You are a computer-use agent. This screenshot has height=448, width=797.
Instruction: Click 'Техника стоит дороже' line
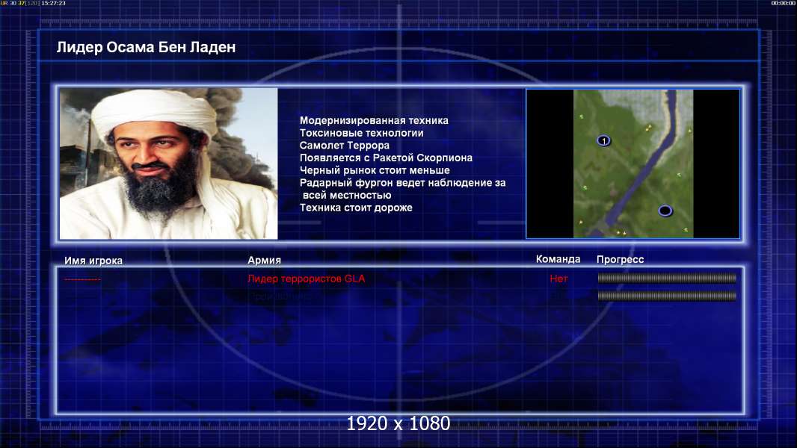click(x=356, y=208)
